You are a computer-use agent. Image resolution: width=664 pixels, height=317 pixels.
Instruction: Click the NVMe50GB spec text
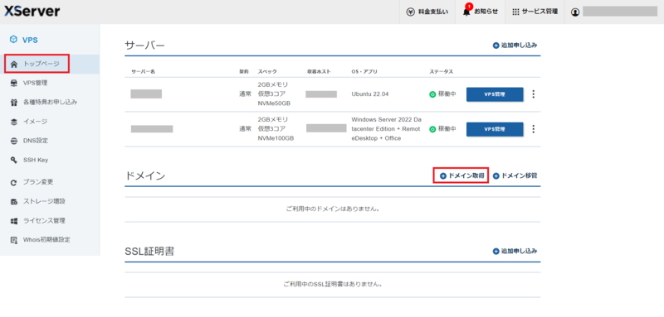pos(275,103)
